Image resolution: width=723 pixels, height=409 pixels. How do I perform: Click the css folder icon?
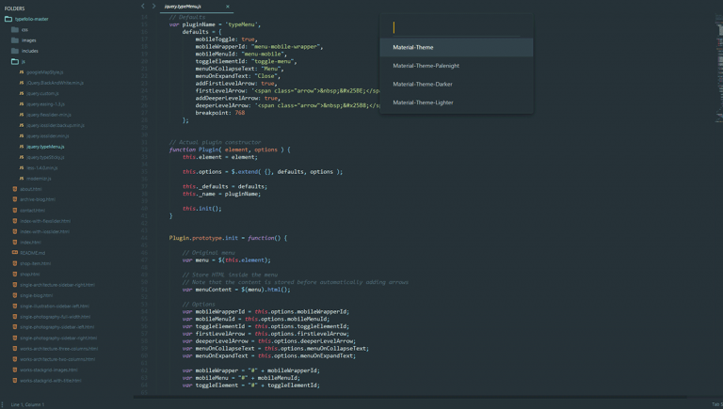(x=15, y=29)
